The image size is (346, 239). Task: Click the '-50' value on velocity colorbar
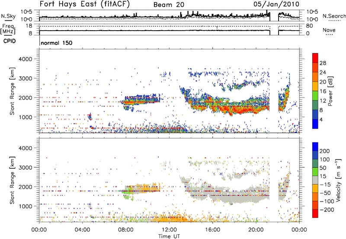tap(325, 193)
